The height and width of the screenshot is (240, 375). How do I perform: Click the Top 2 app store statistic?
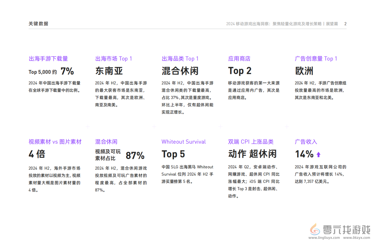[240, 71]
